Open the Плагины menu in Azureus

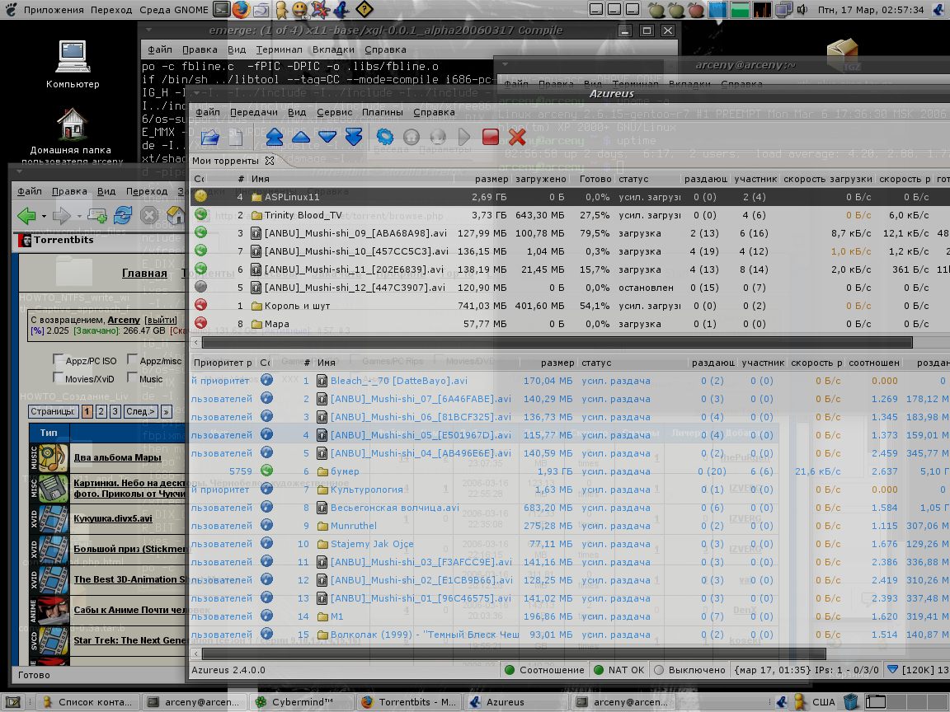(x=383, y=112)
